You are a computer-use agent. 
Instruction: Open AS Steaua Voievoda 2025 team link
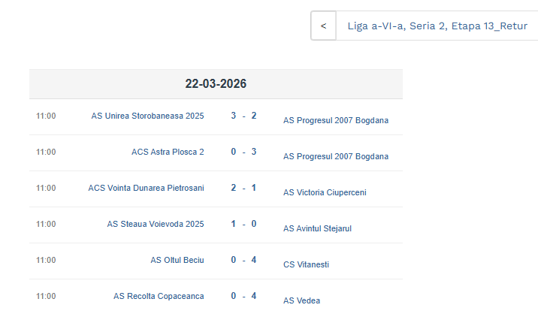click(156, 224)
